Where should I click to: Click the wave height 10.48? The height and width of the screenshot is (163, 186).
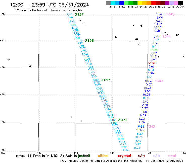coord(160,14)
